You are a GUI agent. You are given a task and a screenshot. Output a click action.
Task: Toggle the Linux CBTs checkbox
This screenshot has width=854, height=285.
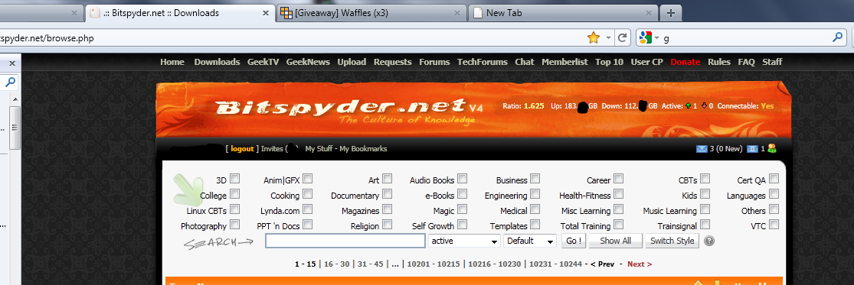[234, 209]
